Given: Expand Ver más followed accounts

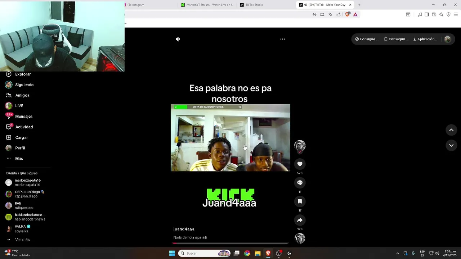Looking at the screenshot, I should [x=18, y=240].
